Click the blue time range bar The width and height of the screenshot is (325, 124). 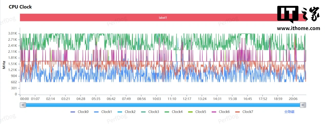[x=163, y=105]
